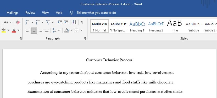Expand the Line and Paragraph Spacing dropdown
This screenshot has height=98, width=217.
click(59, 30)
